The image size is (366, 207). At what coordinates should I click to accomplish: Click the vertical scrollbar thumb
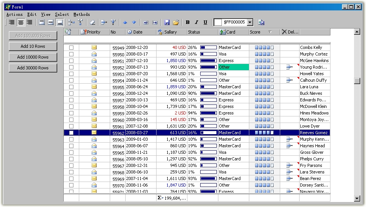357,81
